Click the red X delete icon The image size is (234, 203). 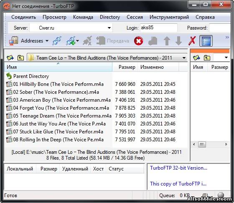coord(192,41)
